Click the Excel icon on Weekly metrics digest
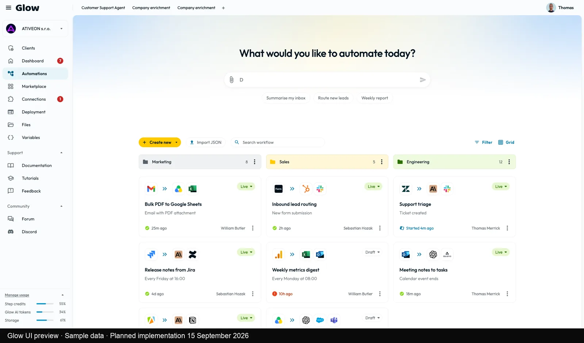584x343 pixels. [306, 254]
